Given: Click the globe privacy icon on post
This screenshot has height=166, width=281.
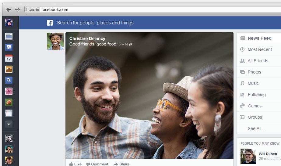Looking at the screenshot, I should 130,44.
